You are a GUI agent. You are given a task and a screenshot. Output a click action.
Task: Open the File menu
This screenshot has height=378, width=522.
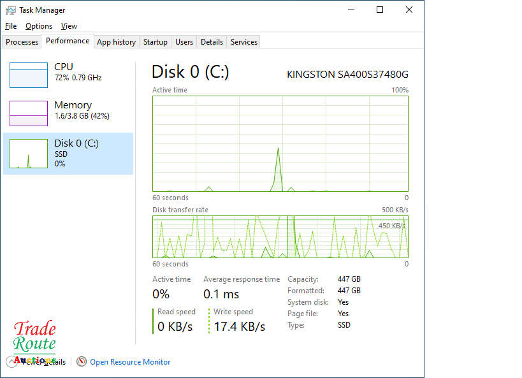click(11, 26)
